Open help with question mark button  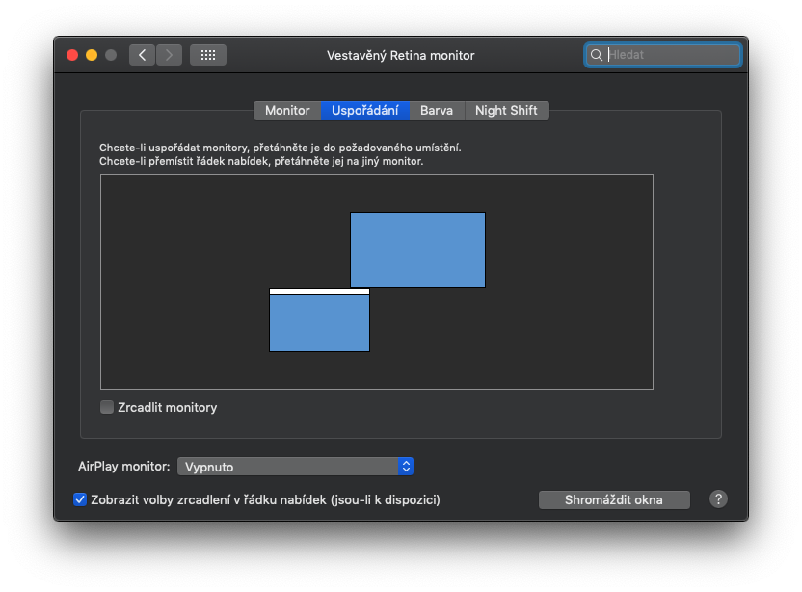pos(718,499)
